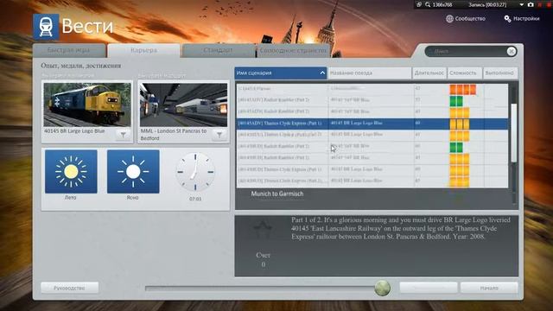
Task: Sort by the Сложность column header
Action: click(465, 73)
